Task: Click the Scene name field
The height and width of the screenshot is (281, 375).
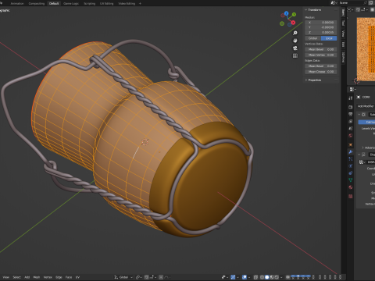Action: click(352, 3)
